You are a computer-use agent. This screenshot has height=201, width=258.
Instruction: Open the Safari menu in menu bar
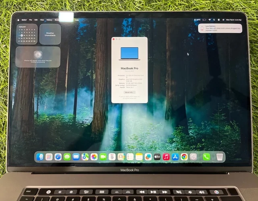[24, 20]
